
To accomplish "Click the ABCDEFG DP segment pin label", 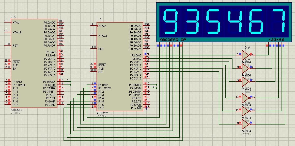I will coord(172,40).
